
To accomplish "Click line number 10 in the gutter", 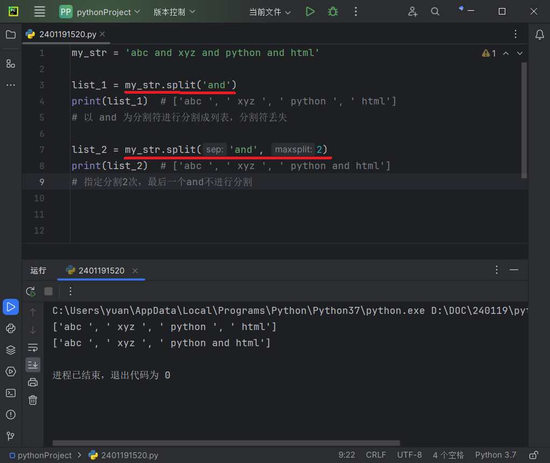I will point(39,198).
